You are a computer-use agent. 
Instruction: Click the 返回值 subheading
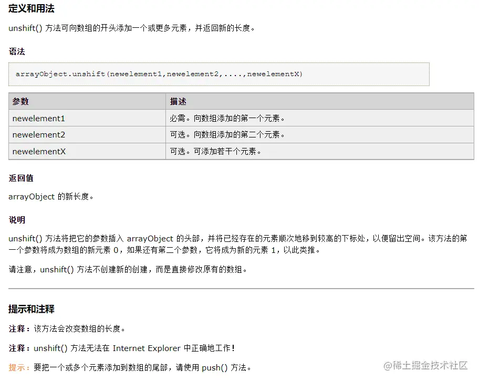coord(21,178)
